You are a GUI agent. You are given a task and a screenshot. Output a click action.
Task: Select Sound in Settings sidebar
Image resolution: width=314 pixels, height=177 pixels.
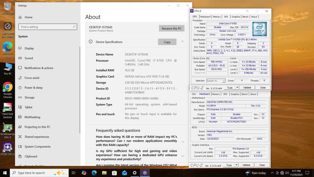pyautogui.click(x=47, y=58)
